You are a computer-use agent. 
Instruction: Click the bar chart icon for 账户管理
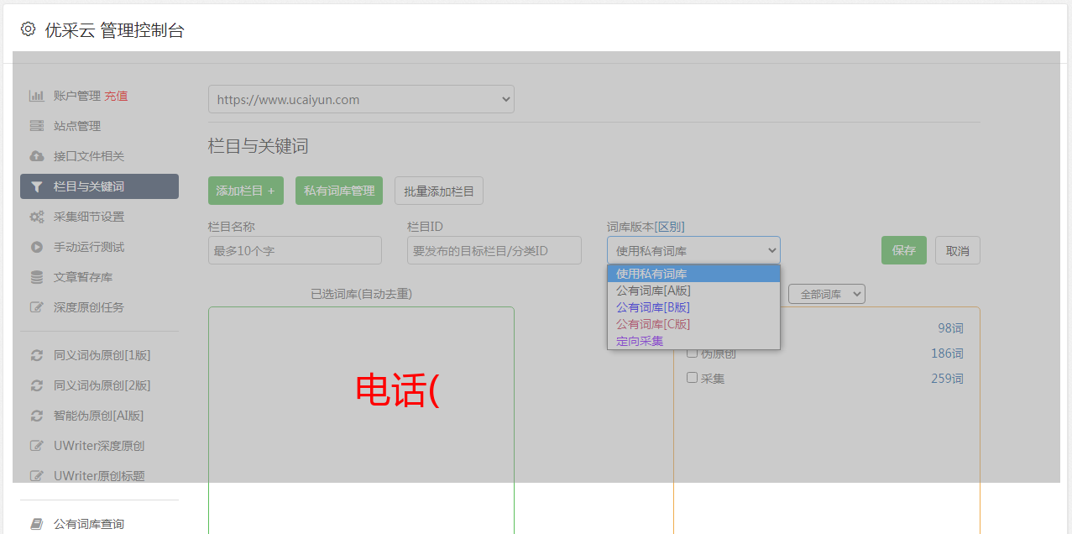click(36, 96)
